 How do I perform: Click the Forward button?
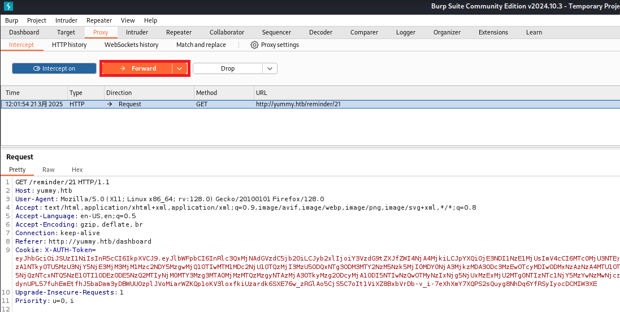tap(137, 68)
